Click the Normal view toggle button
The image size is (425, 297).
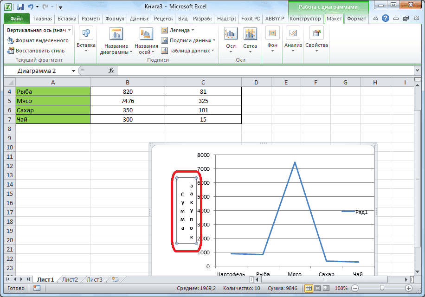click(309, 288)
